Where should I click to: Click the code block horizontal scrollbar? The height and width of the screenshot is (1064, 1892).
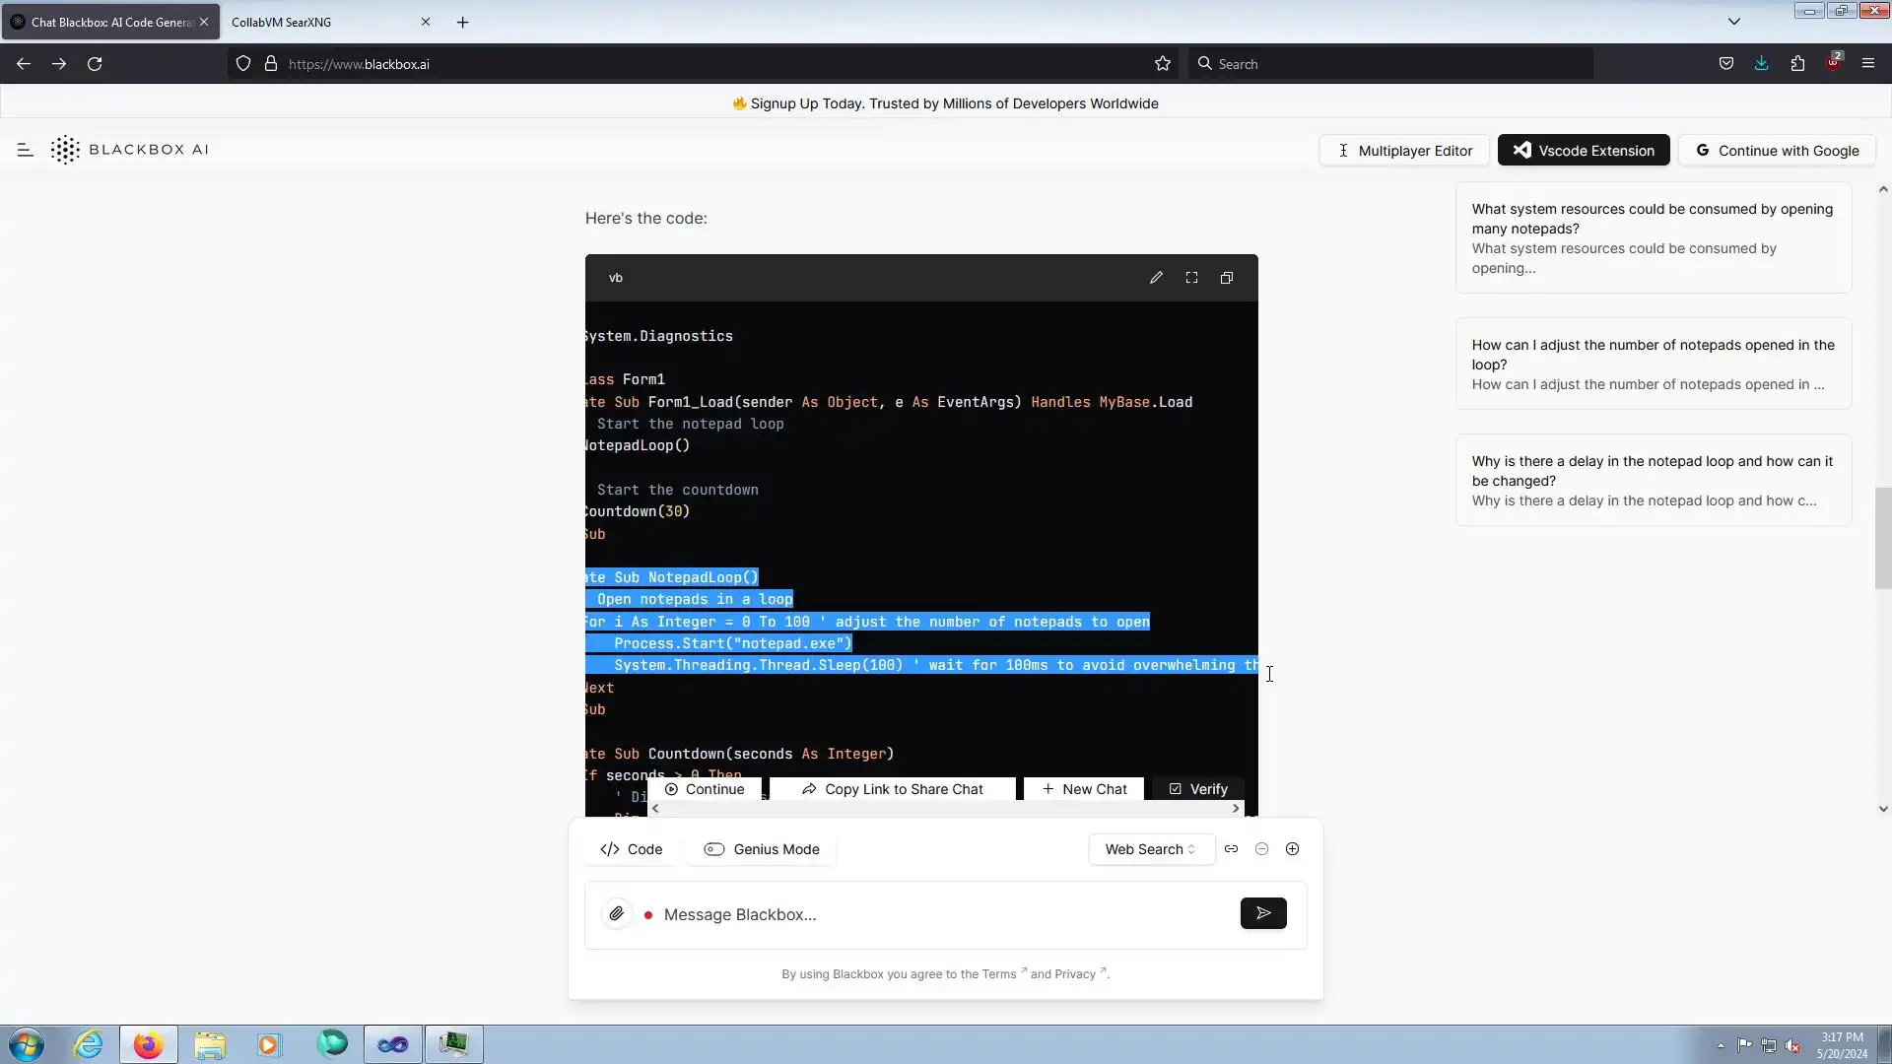pos(944,809)
